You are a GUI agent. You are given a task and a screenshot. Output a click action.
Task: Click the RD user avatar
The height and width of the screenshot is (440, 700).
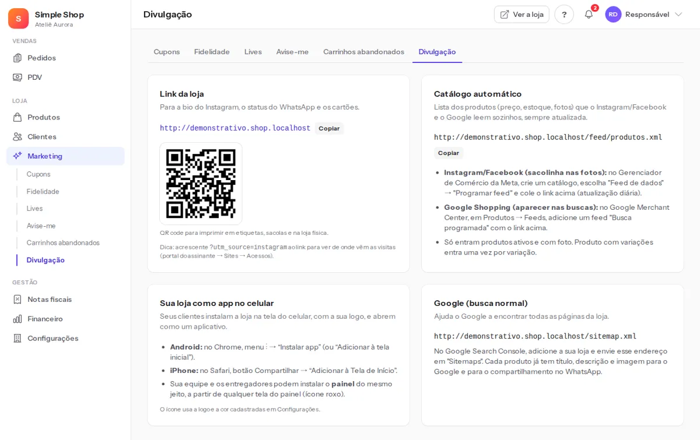click(613, 15)
